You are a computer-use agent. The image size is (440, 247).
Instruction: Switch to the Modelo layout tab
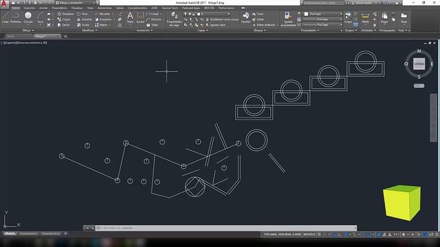point(10,233)
